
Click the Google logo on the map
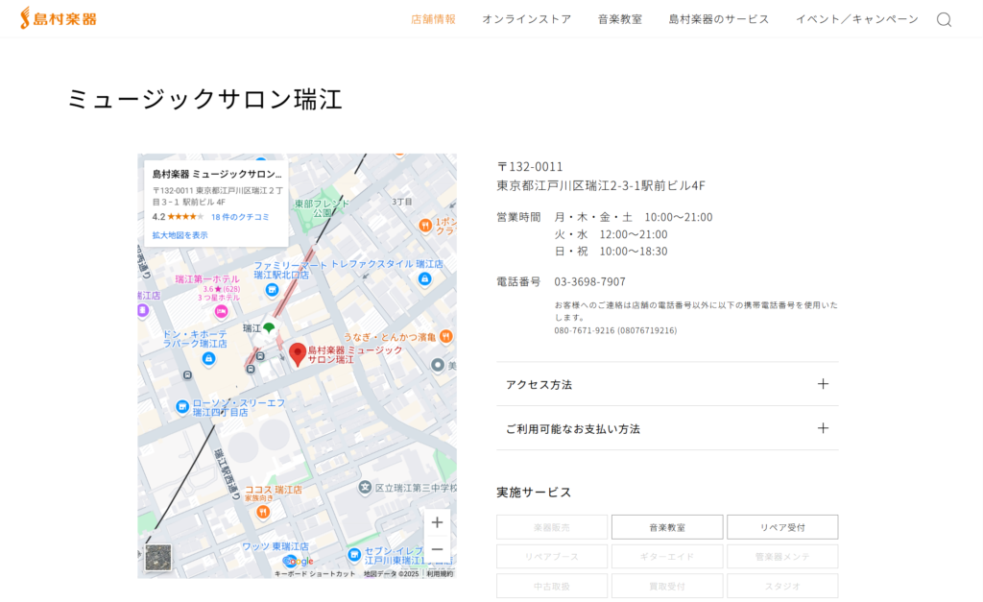299,562
